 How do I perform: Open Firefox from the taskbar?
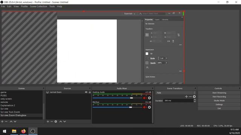point(23,131)
